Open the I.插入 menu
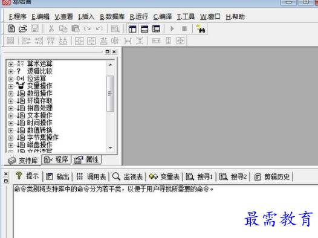The image size is (318, 238). click(x=86, y=16)
